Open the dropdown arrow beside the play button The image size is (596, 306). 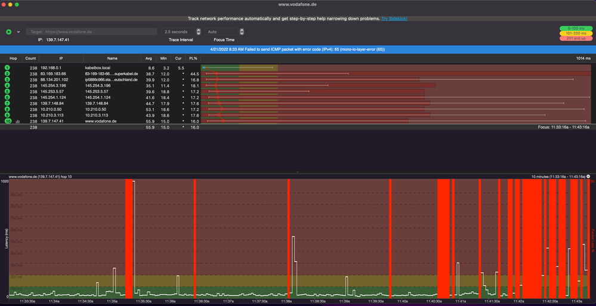click(x=18, y=32)
